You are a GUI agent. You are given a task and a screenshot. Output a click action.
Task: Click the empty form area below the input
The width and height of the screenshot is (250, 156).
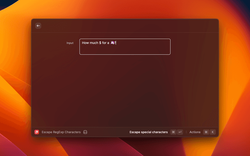125,90
